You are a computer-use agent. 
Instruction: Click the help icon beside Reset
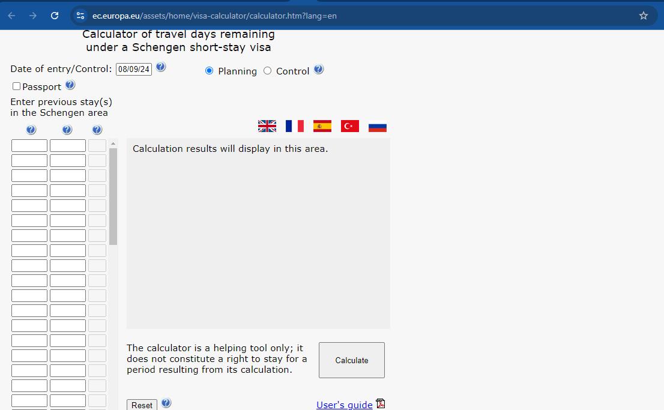click(166, 403)
